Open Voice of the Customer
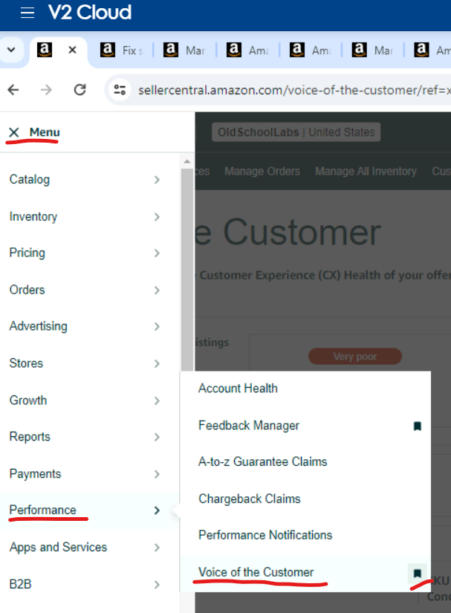451x613 pixels. click(256, 572)
